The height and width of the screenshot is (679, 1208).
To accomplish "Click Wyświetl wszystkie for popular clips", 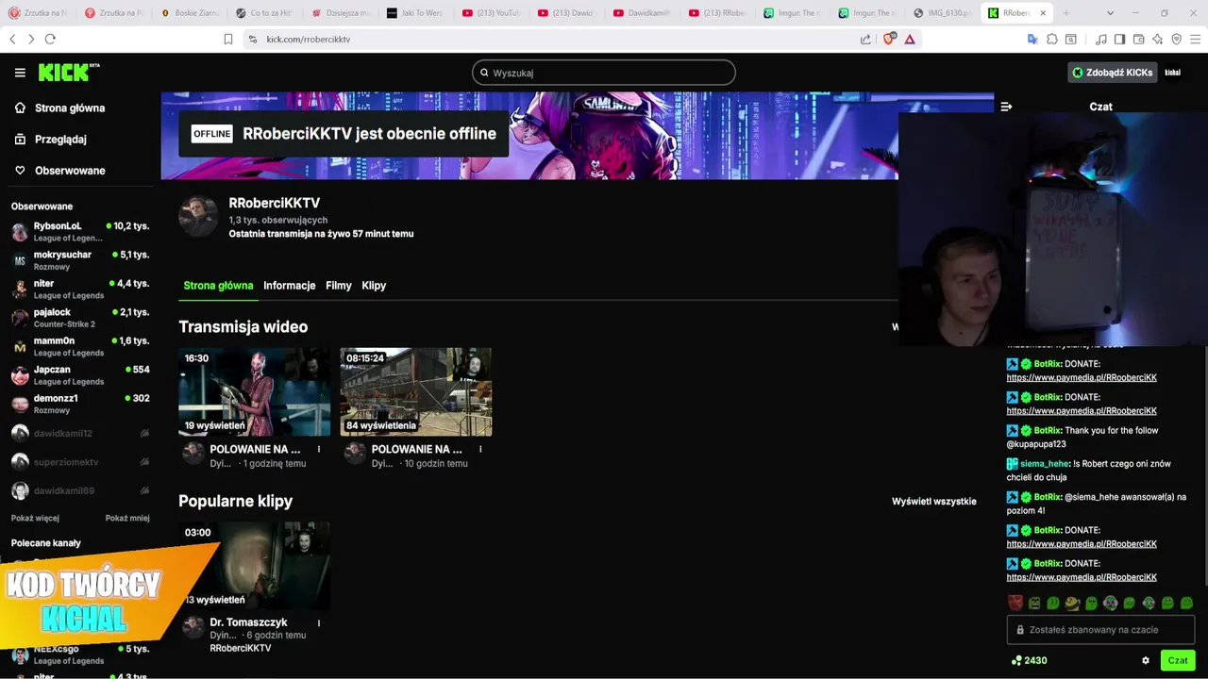I will pyautogui.click(x=934, y=501).
